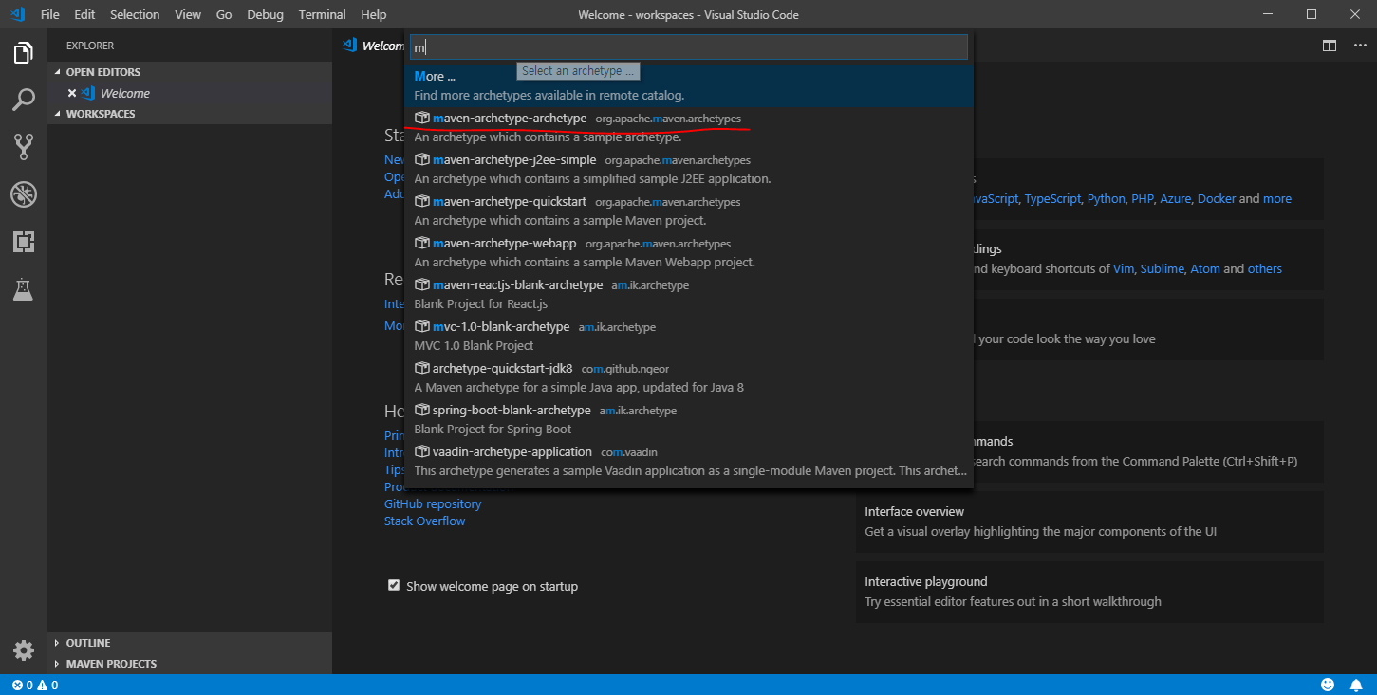Open the Search view in activity bar
This screenshot has width=1377, height=695.
tap(24, 99)
